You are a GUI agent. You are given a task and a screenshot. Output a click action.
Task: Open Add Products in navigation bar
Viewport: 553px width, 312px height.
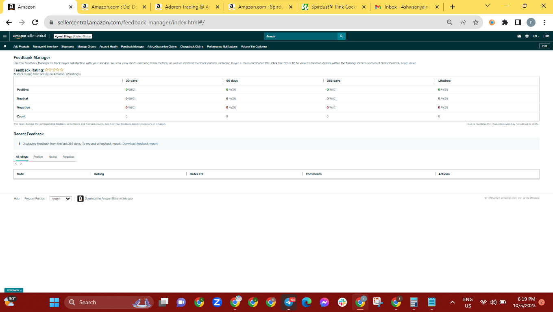pos(22,47)
